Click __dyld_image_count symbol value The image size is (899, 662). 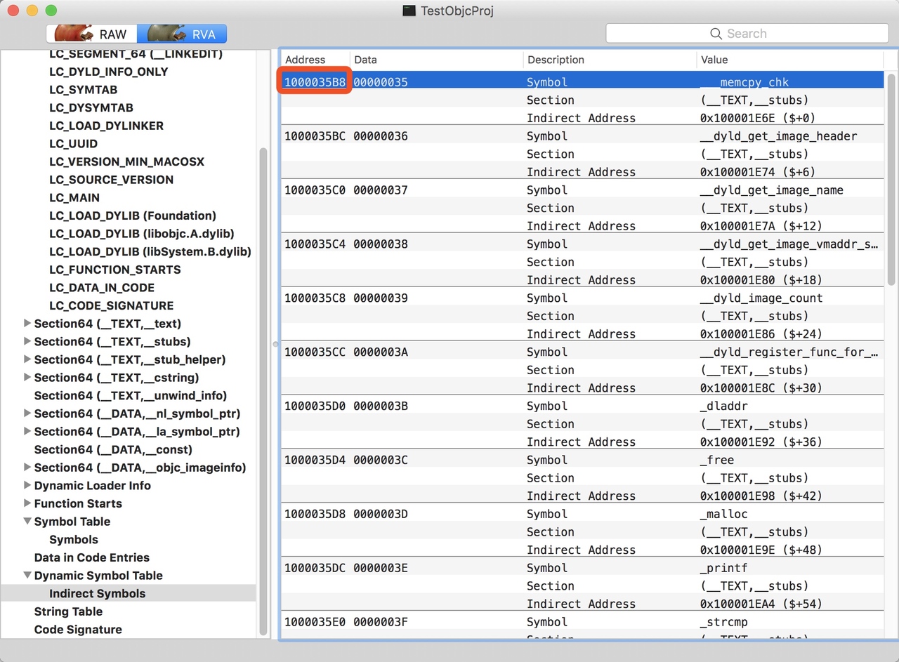(761, 298)
